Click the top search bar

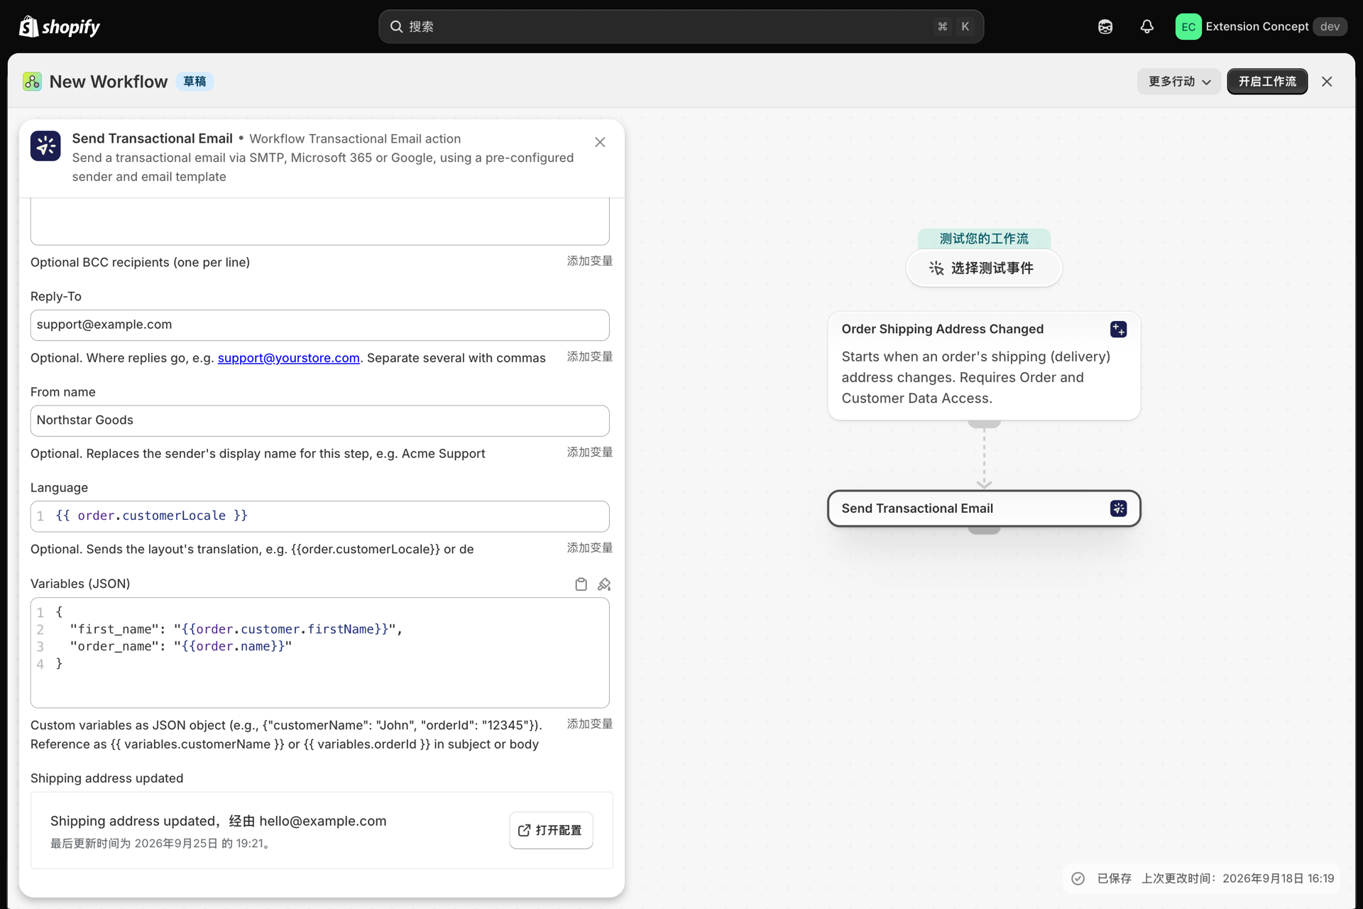(x=681, y=26)
